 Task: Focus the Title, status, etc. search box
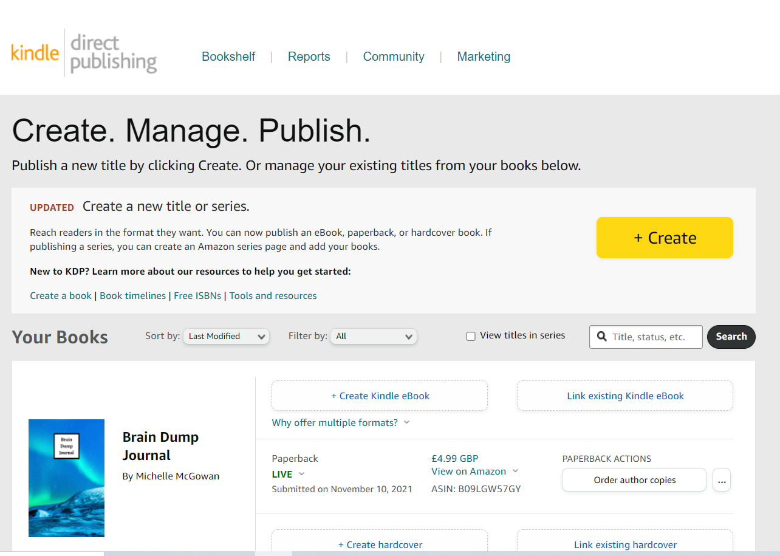click(646, 337)
